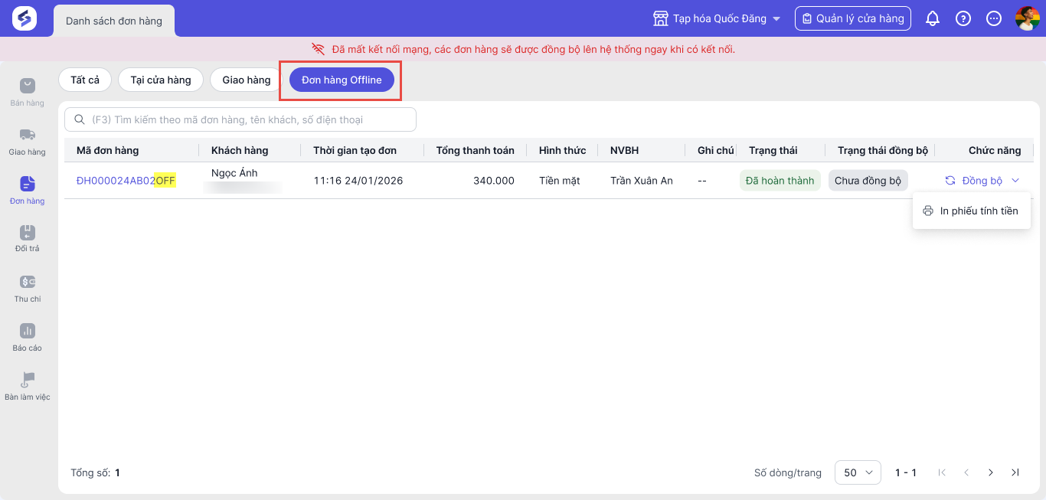Open the notifications bell icon
This screenshot has width=1046, height=500.
[x=933, y=18]
